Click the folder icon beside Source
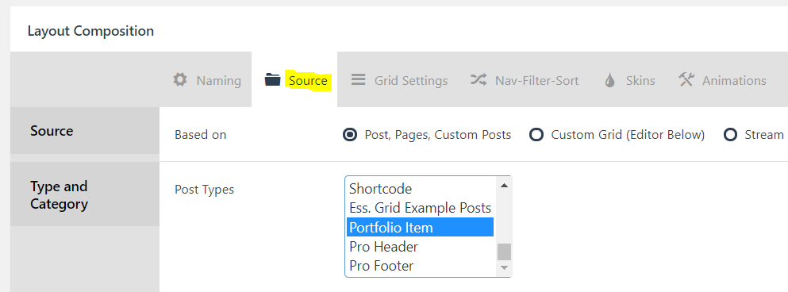This screenshot has height=292, width=788. coord(272,79)
